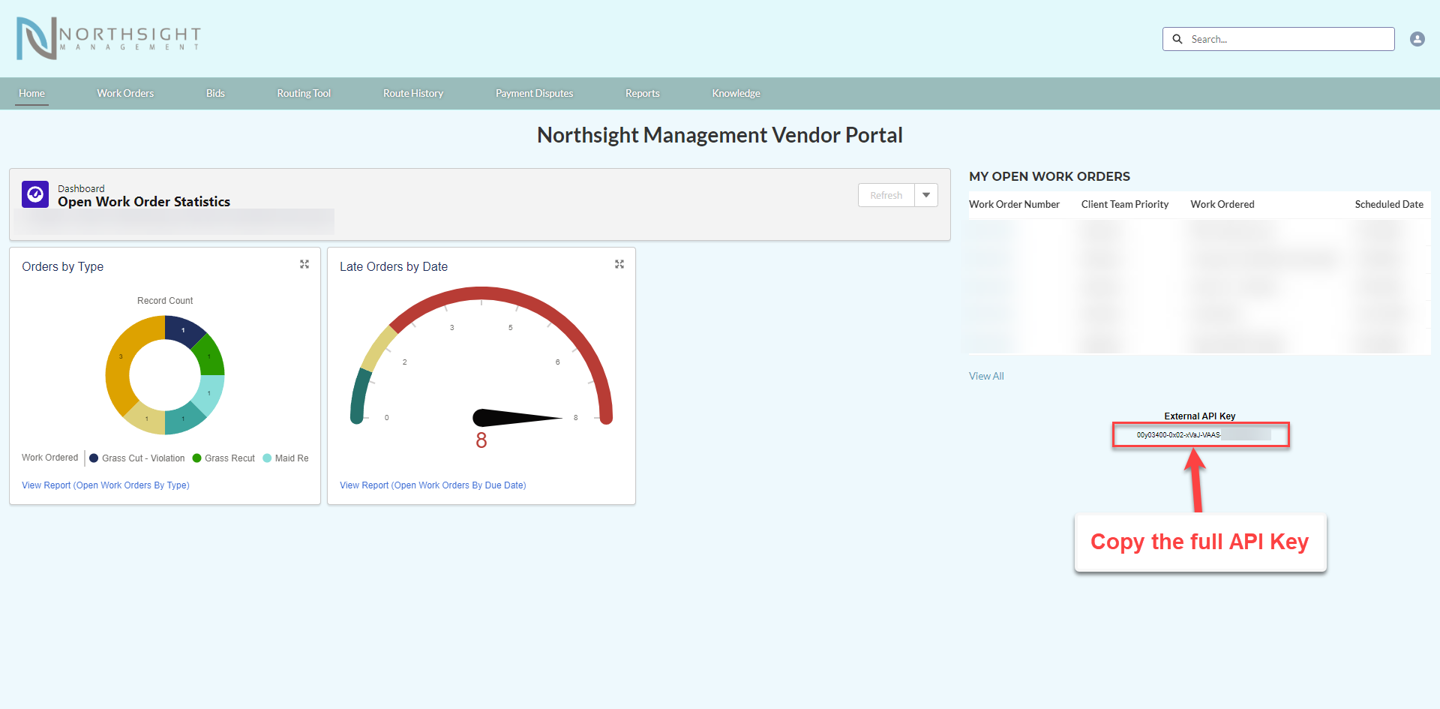Click the Scheduled Date column header
This screenshot has width=1440, height=709.
1389,204
